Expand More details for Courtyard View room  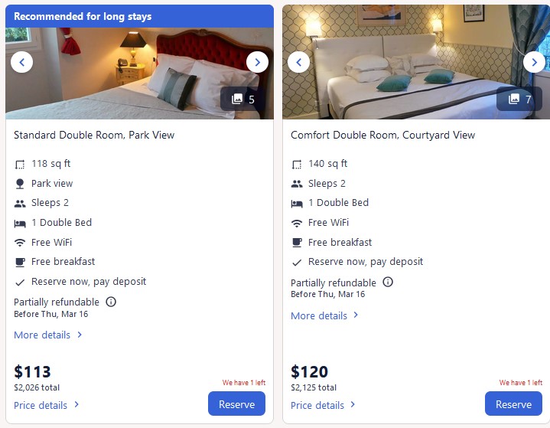(325, 315)
